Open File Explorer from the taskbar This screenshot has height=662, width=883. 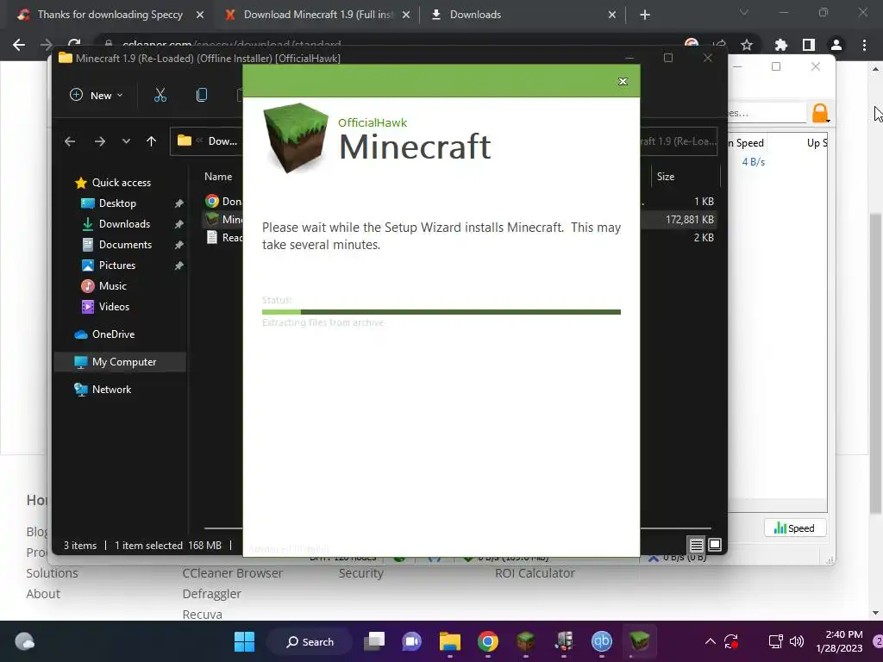[x=450, y=641]
